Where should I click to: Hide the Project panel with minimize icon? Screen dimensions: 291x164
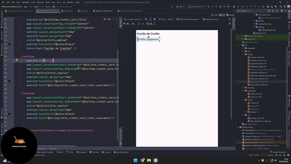point(286,11)
